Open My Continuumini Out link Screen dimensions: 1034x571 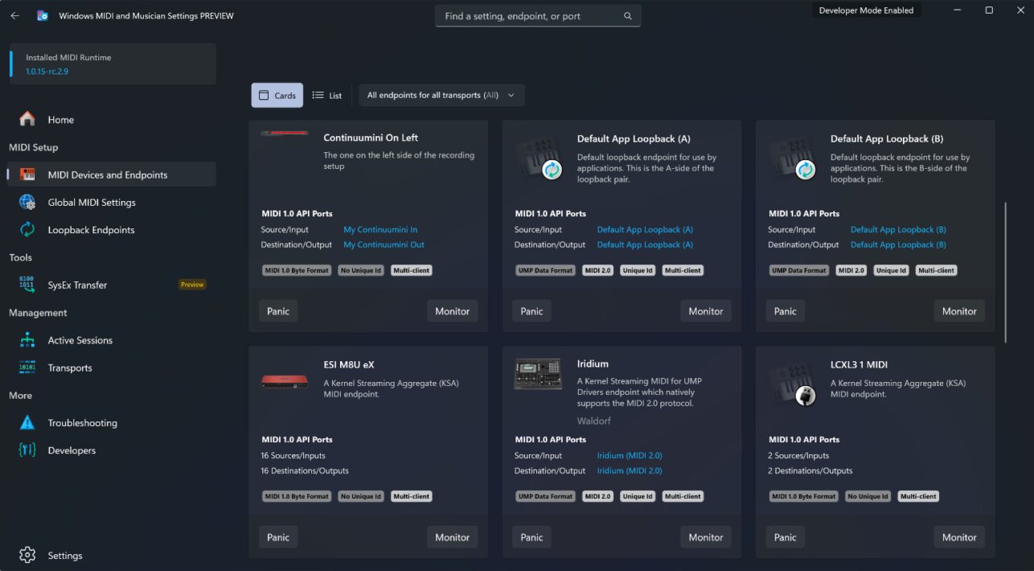(x=384, y=244)
